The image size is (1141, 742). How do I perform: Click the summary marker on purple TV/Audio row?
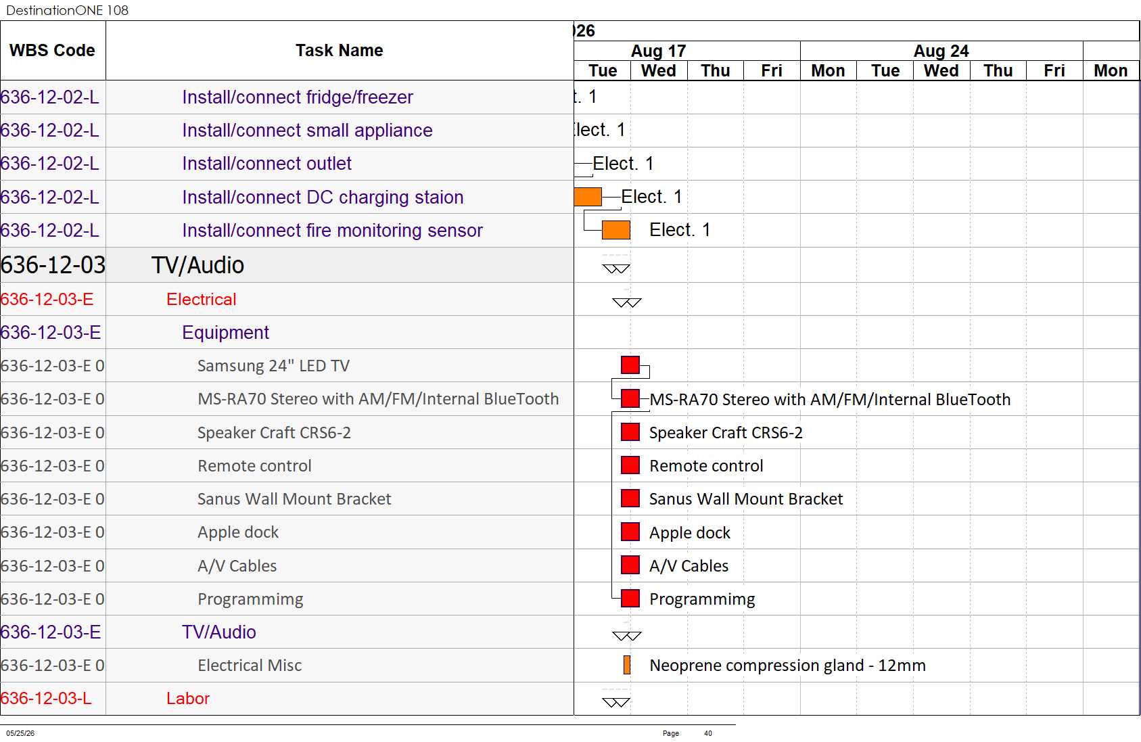tap(627, 636)
